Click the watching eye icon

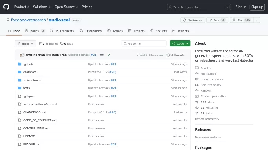tap(197, 108)
